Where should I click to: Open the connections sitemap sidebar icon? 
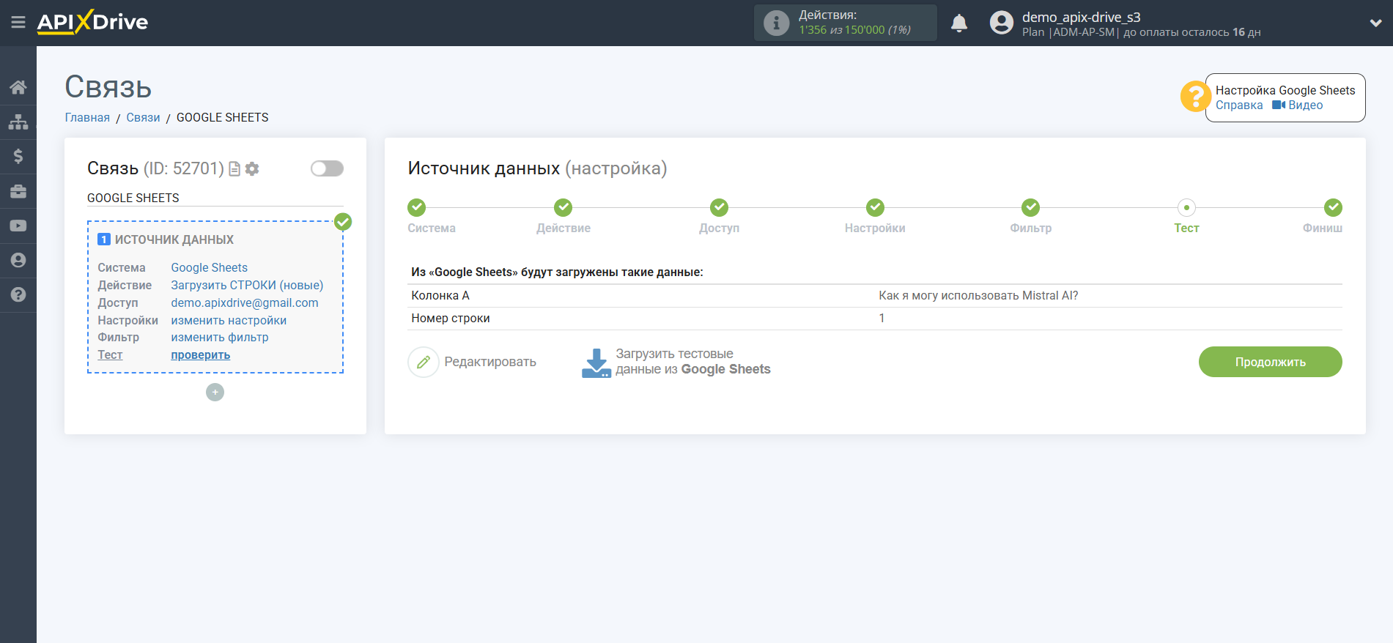point(18,122)
